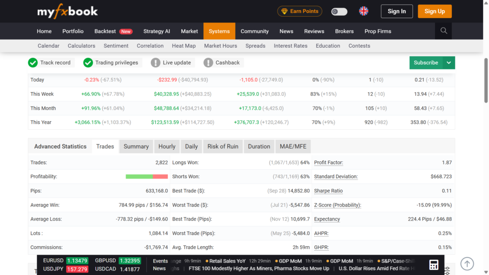Viewport: 489px width, 275px height.
Task: Click the Earn Points button
Action: tap(299, 11)
